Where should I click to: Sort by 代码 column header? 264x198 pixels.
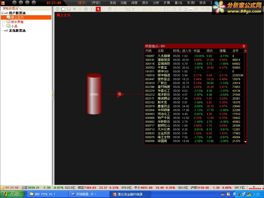point(148,51)
